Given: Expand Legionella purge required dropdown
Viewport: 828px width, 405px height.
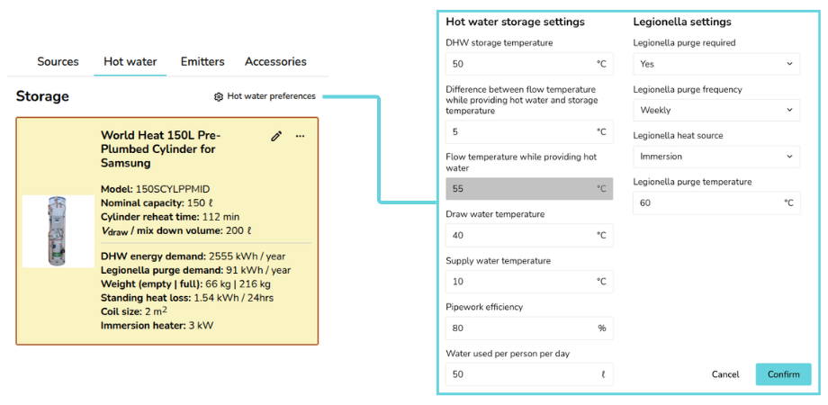Looking at the screenshot, I should coord(715,64).
